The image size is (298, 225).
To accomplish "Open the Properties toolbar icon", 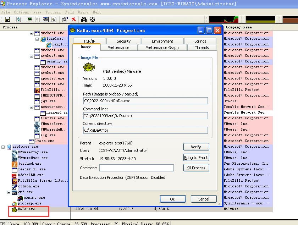I will click(65, 20).
